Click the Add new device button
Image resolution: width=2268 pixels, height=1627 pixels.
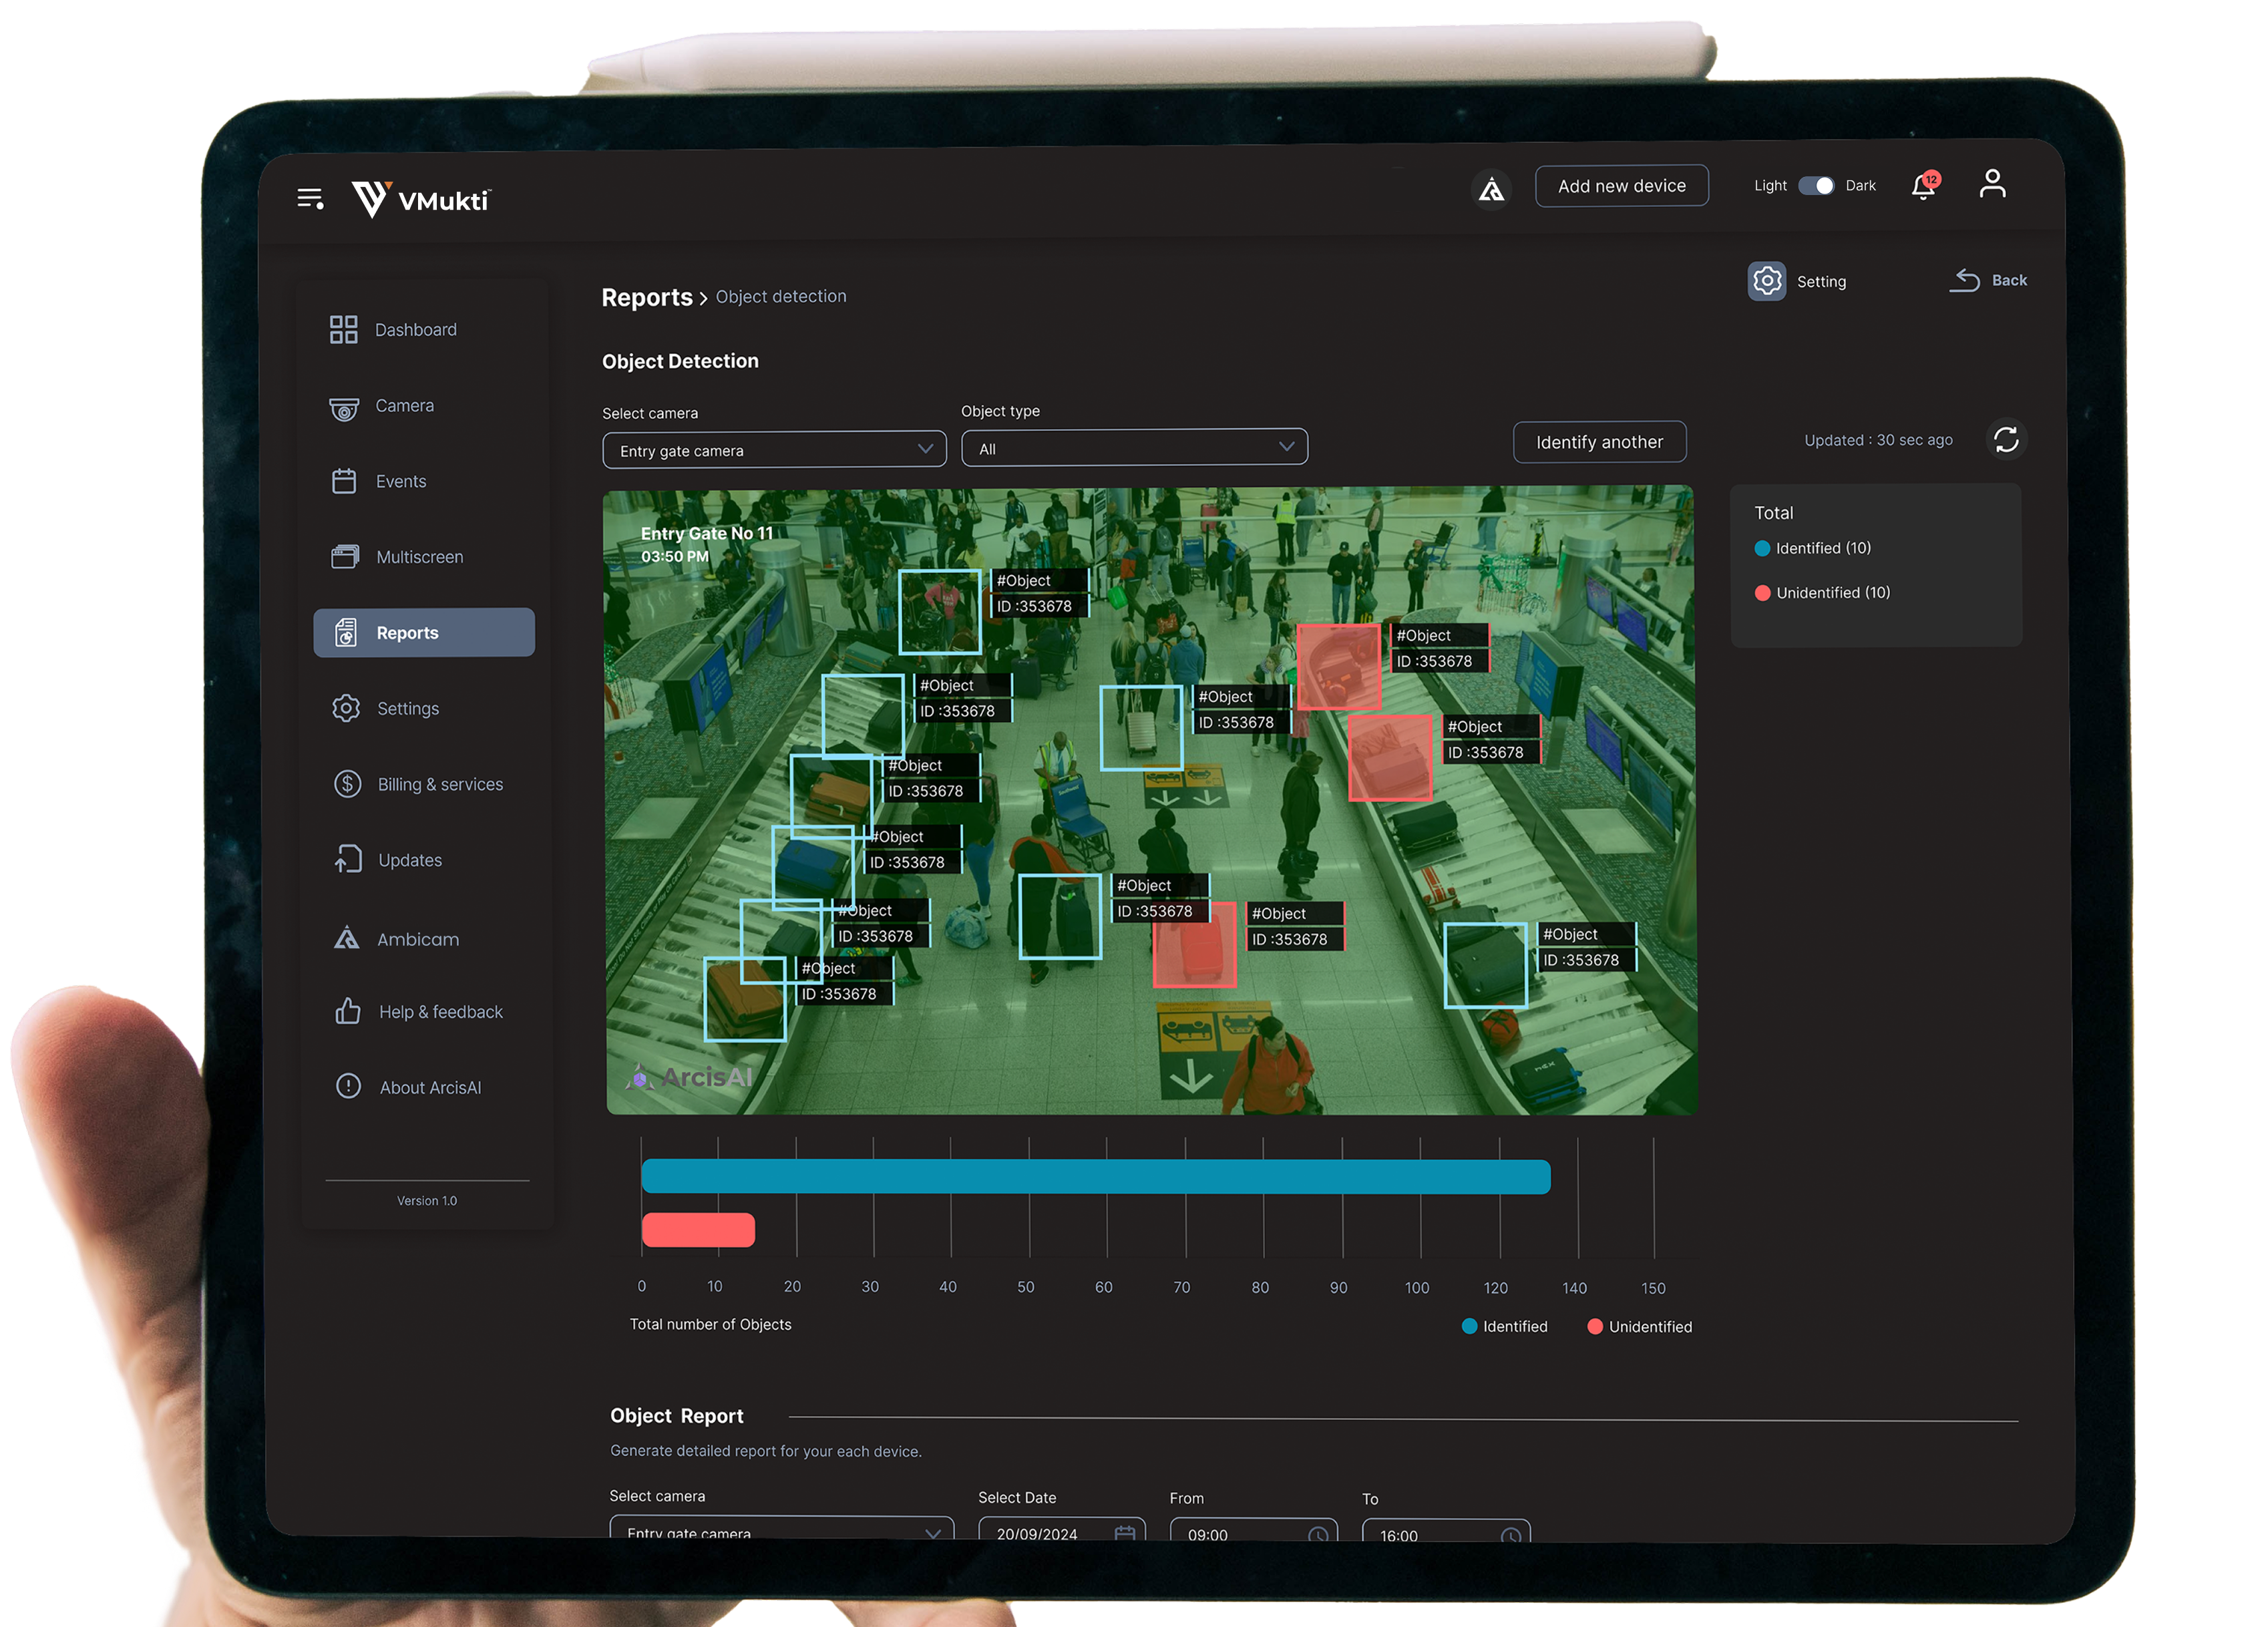pyautogui.click(x=1621, y=186)
